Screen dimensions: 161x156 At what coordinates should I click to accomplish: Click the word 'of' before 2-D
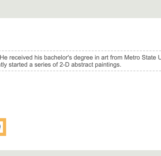point(55,65)
